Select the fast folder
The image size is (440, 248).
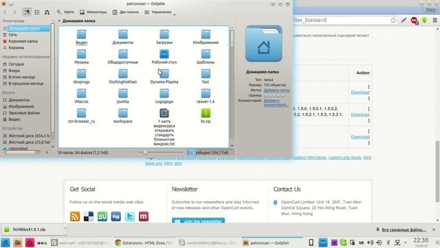tap(206, 76)
